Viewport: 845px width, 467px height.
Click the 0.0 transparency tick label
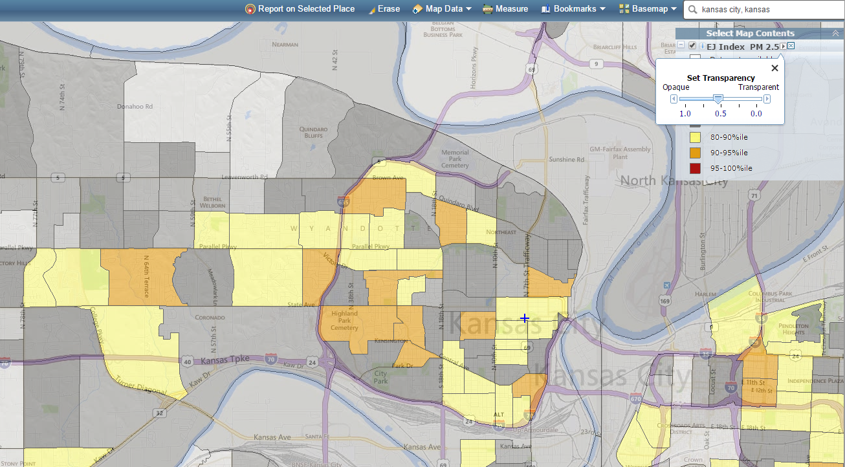[x=756, y=114]
